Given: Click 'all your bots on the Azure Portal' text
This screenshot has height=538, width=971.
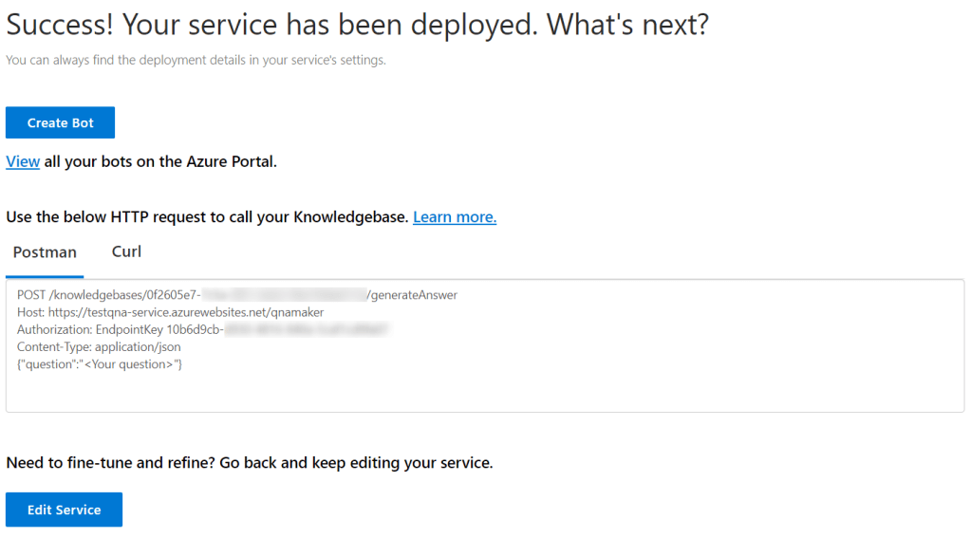Looking at the screenshot, I should click(x=160, y=161).
